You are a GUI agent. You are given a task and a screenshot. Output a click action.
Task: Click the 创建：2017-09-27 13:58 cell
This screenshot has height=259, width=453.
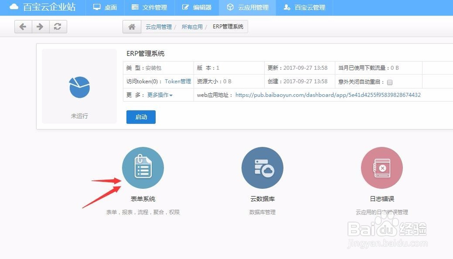coord(299,82)
